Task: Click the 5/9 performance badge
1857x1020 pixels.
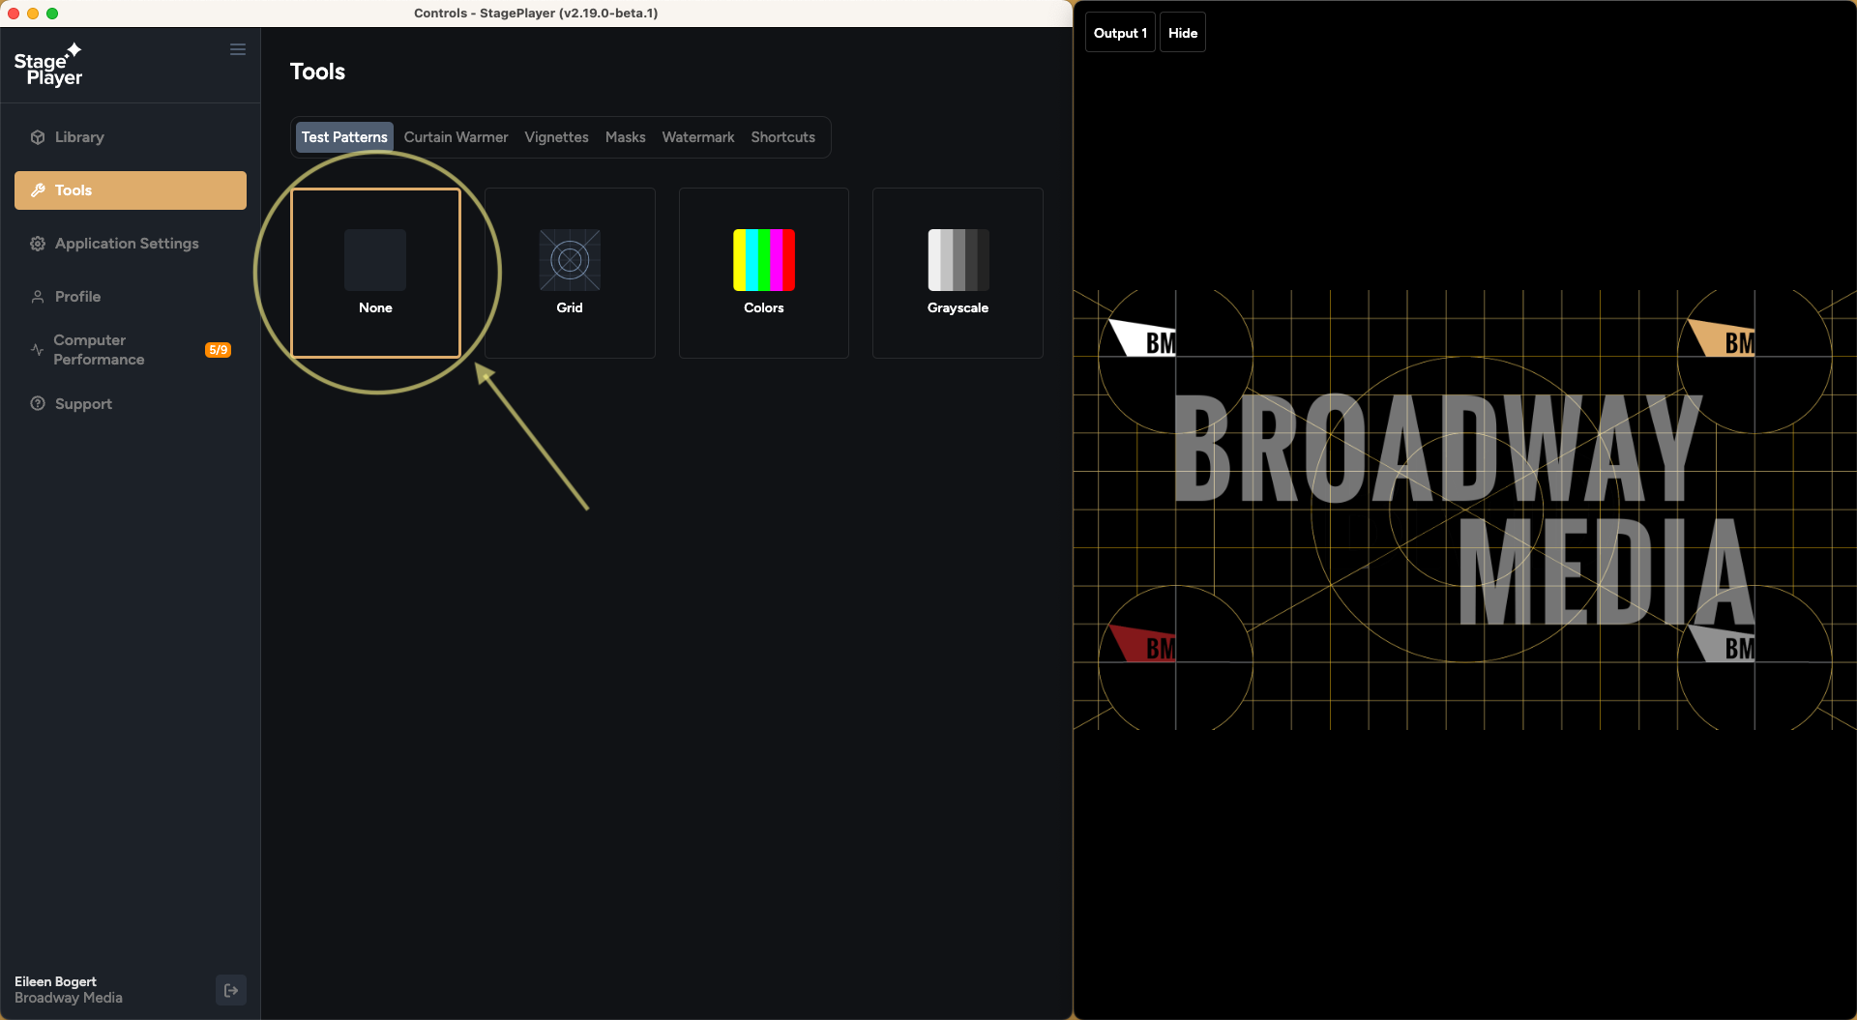Action: click(219, 350)
